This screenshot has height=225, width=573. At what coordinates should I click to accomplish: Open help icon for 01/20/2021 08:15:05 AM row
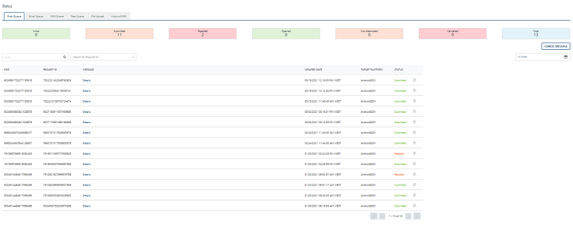414,206
